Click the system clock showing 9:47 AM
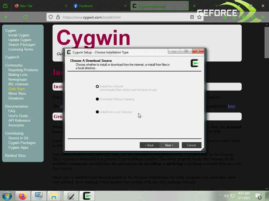The image size is (269, 201). (x=244, y=196)
